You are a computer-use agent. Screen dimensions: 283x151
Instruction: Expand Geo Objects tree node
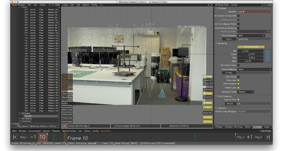[20, 119]
